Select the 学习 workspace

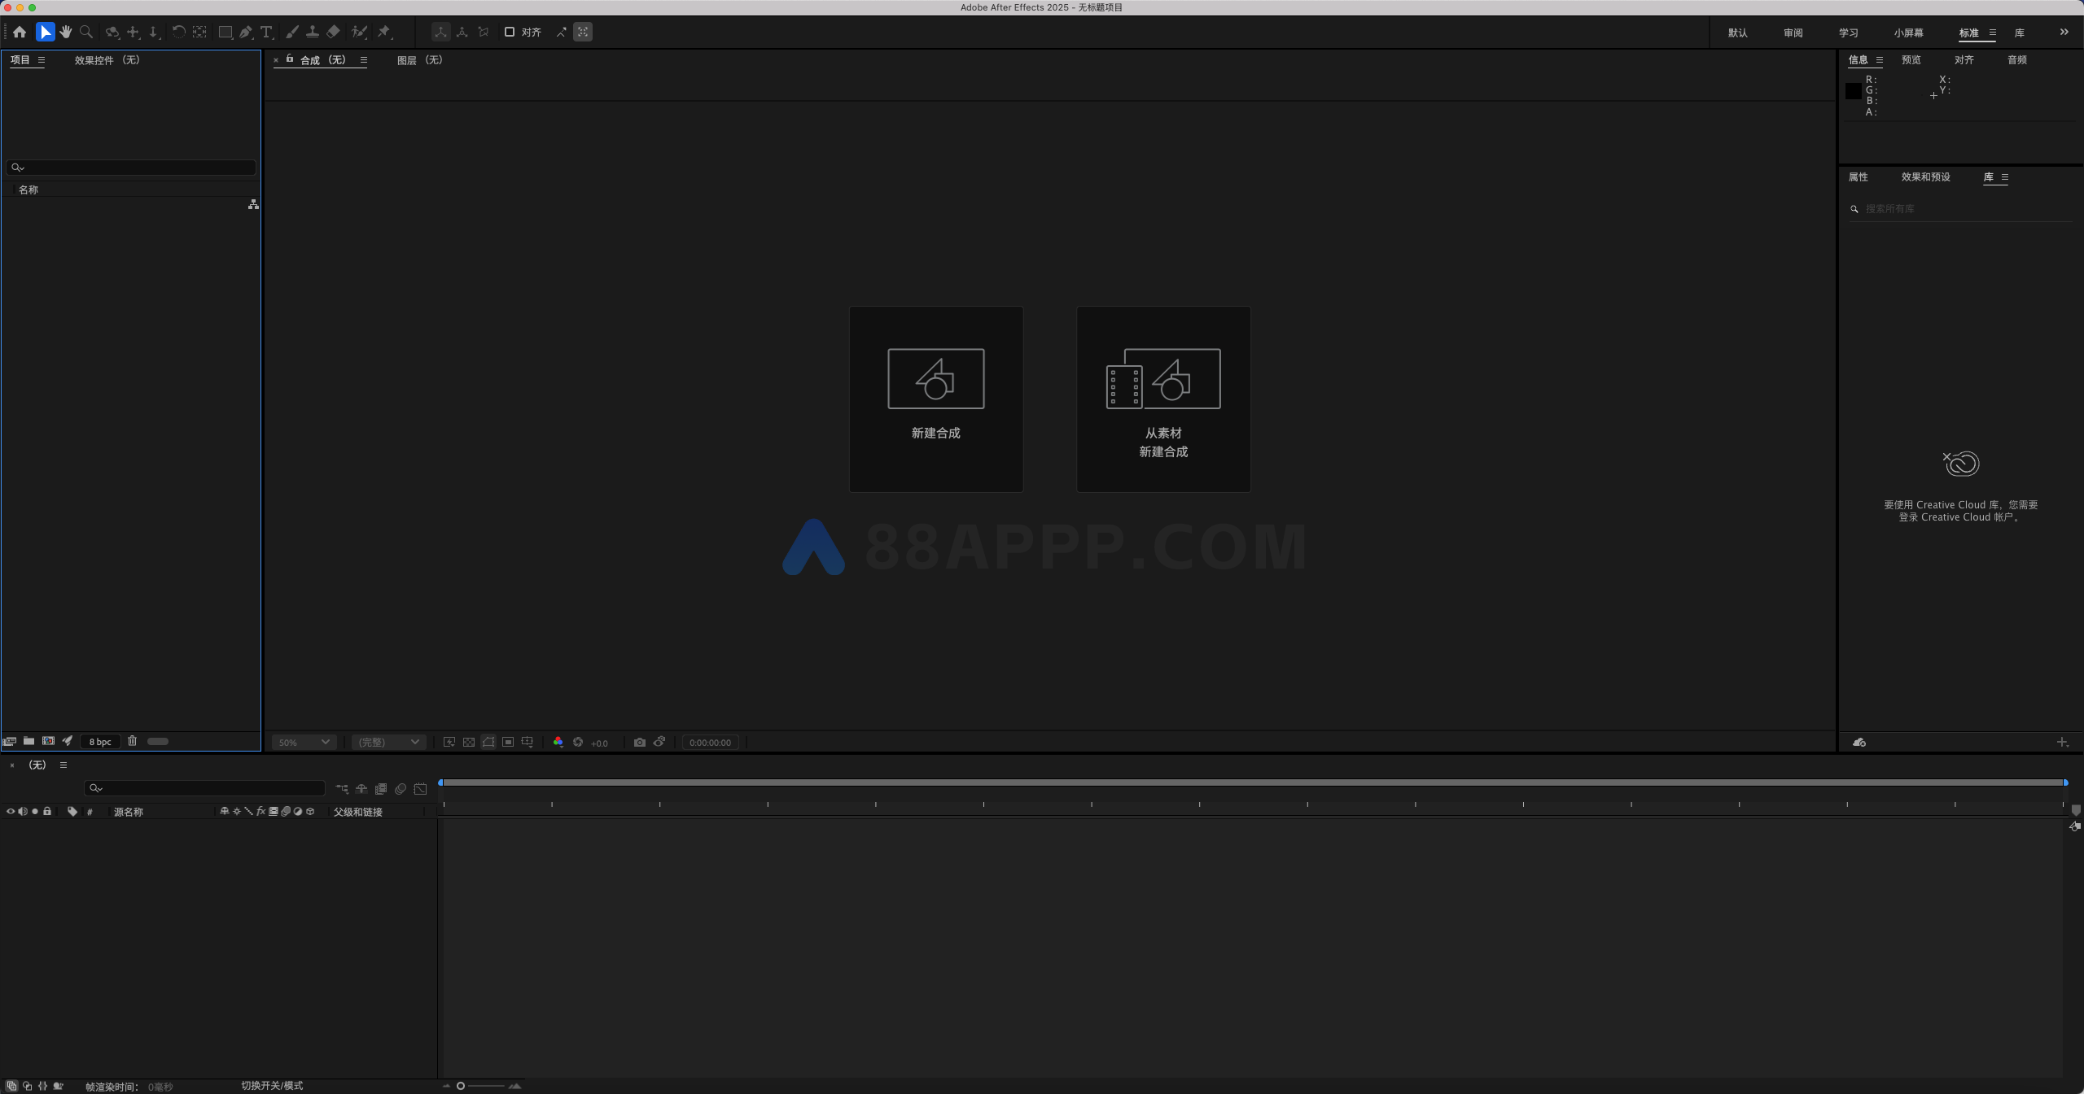pyautogui.click(x=1849, y=33)
